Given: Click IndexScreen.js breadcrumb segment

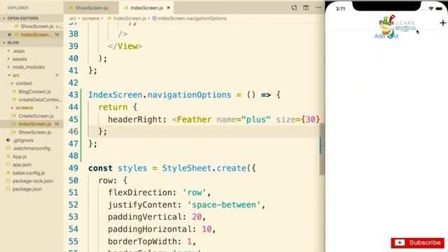Looking at the screenshot, I should click(129, 18).
